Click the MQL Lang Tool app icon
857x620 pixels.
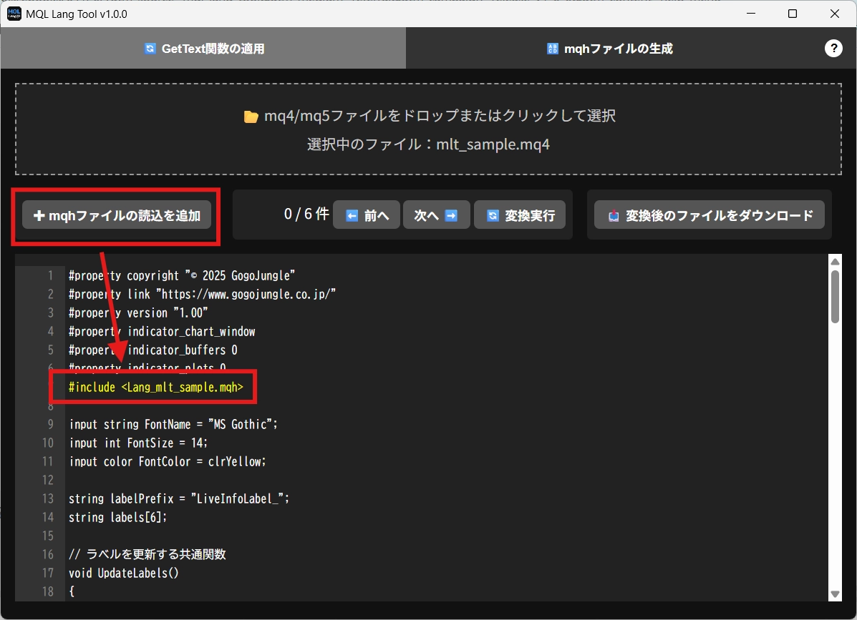click(x=14, y=14)
